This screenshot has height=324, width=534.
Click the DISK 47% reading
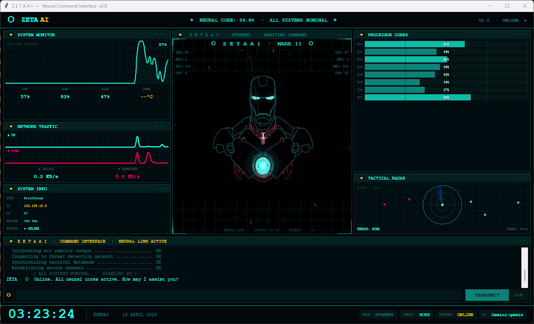pos(105,97)
